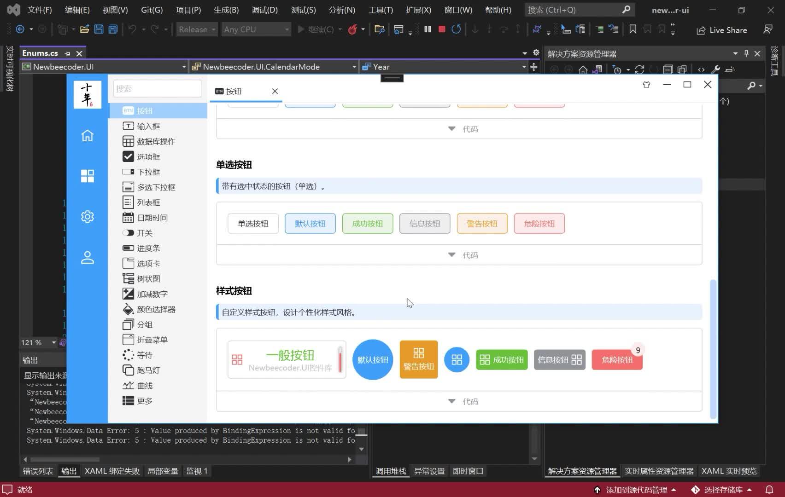Viewport: 785px width, 497px height.
Task: Click the Save All icon in toolbar
Action: [113, 29]
